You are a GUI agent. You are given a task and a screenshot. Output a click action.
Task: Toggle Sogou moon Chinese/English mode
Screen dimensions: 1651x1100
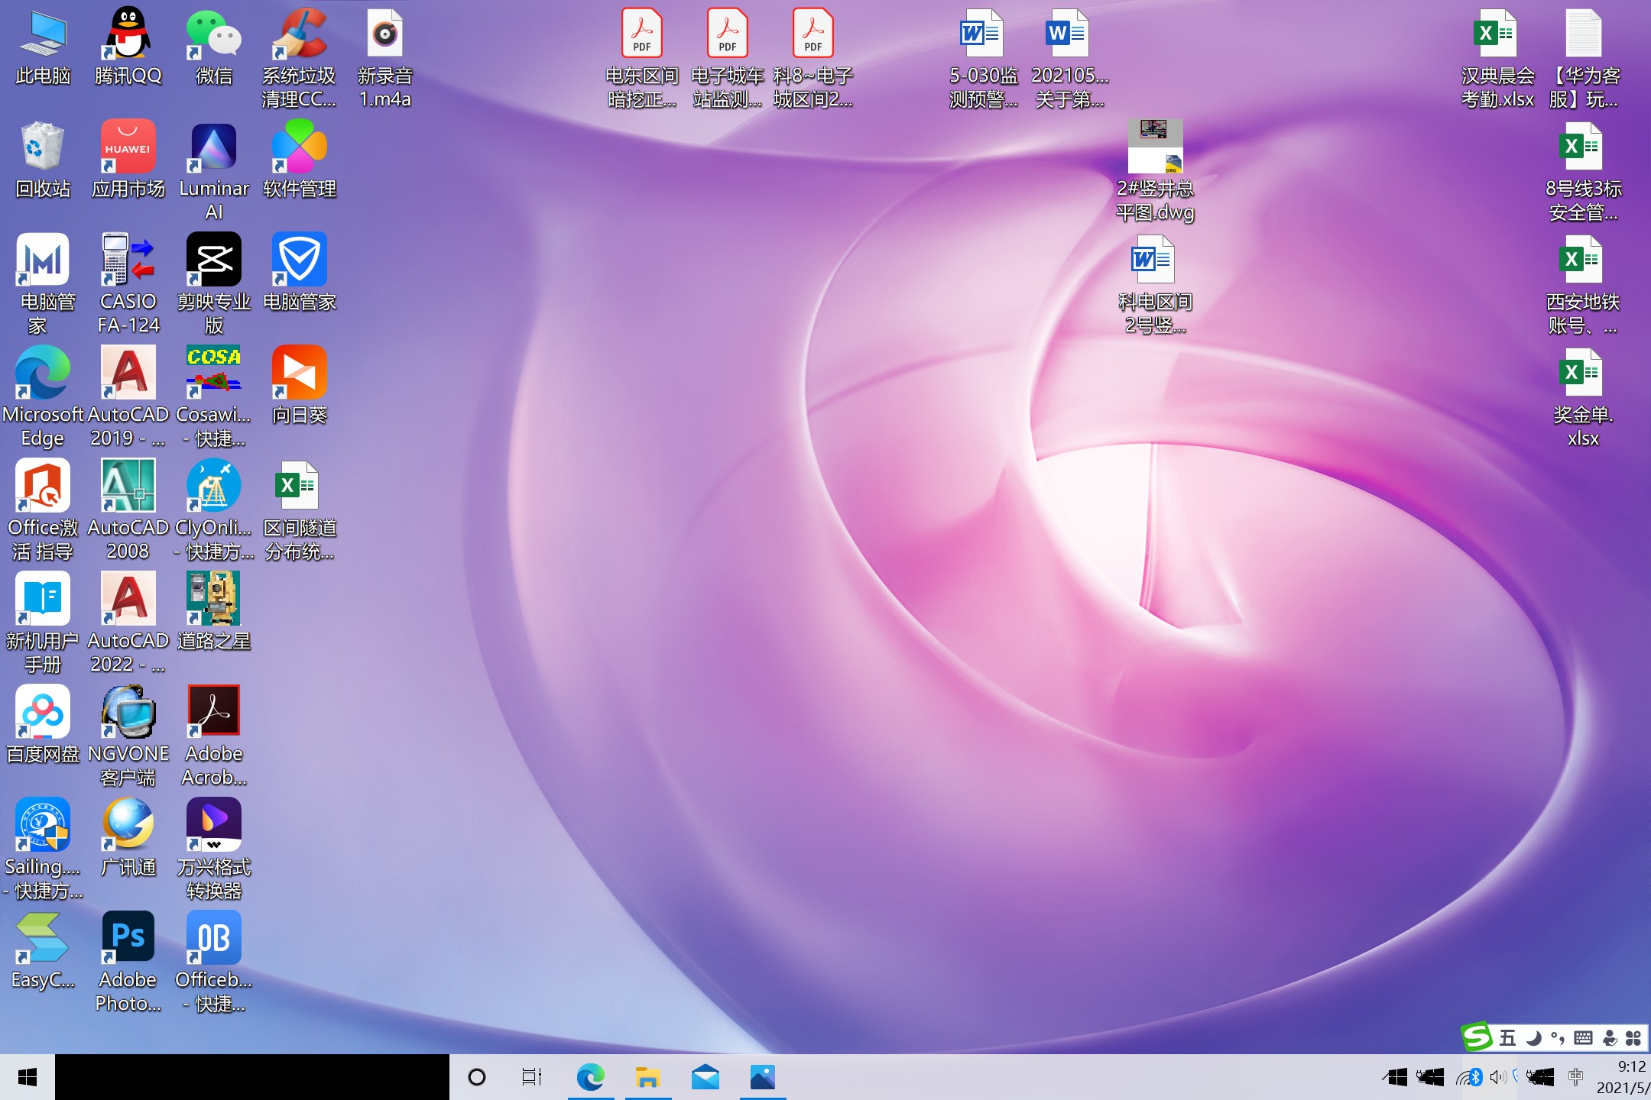(x=1533, y=1037)
